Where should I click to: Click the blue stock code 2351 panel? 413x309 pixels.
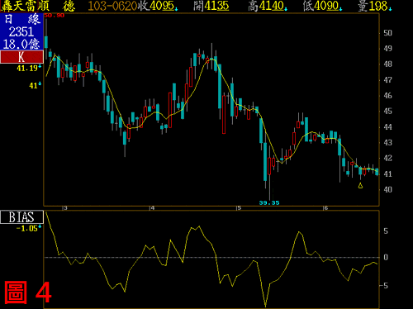pos(21,31)
